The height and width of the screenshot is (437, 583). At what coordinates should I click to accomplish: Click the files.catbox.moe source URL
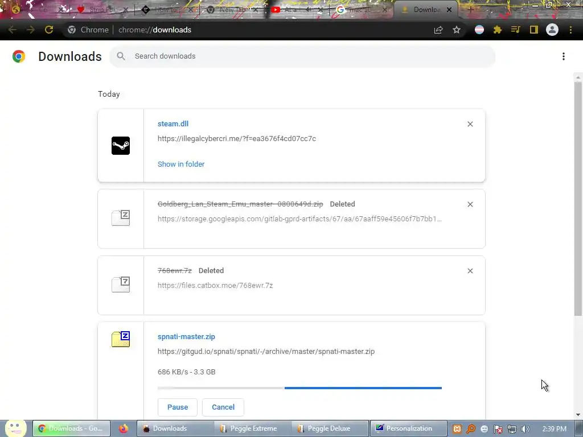(215, 286)
